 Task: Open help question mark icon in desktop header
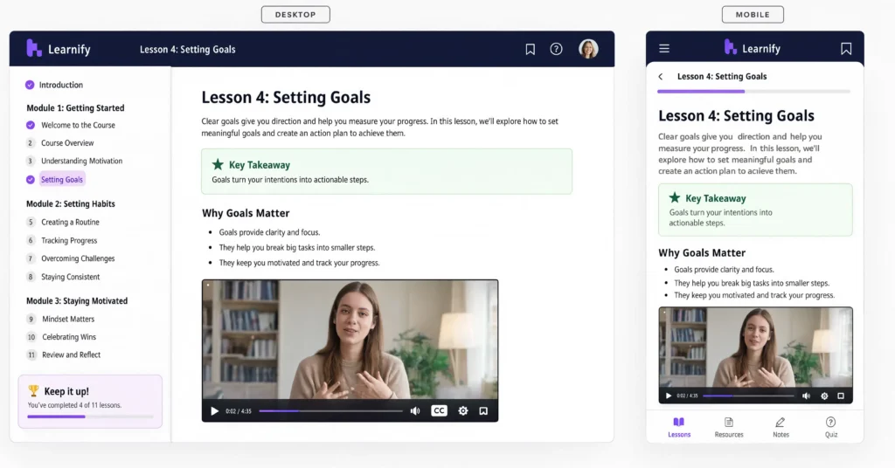click(556, 49)
